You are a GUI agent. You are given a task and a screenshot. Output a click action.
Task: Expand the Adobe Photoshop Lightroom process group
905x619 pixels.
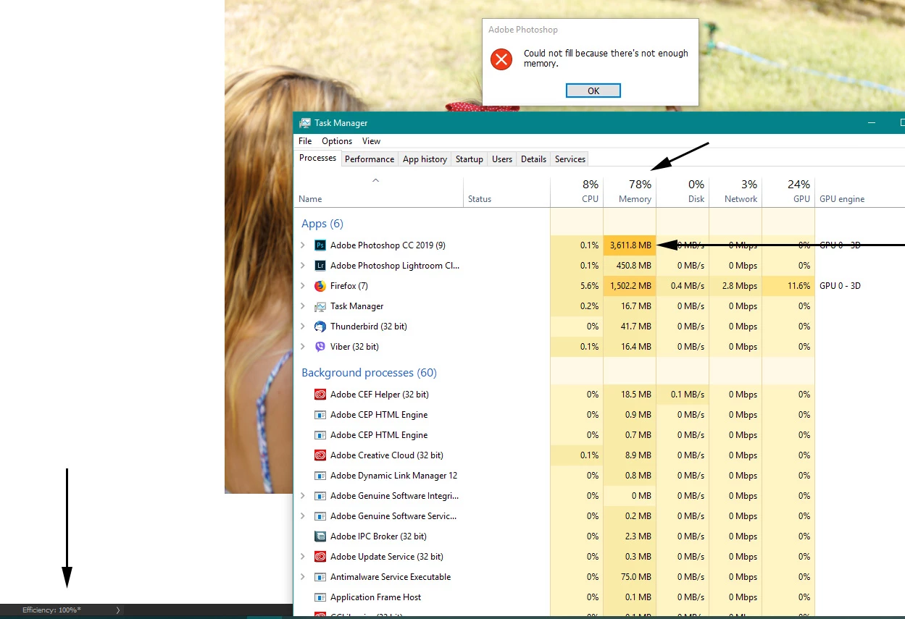click(x=303, y=266)
